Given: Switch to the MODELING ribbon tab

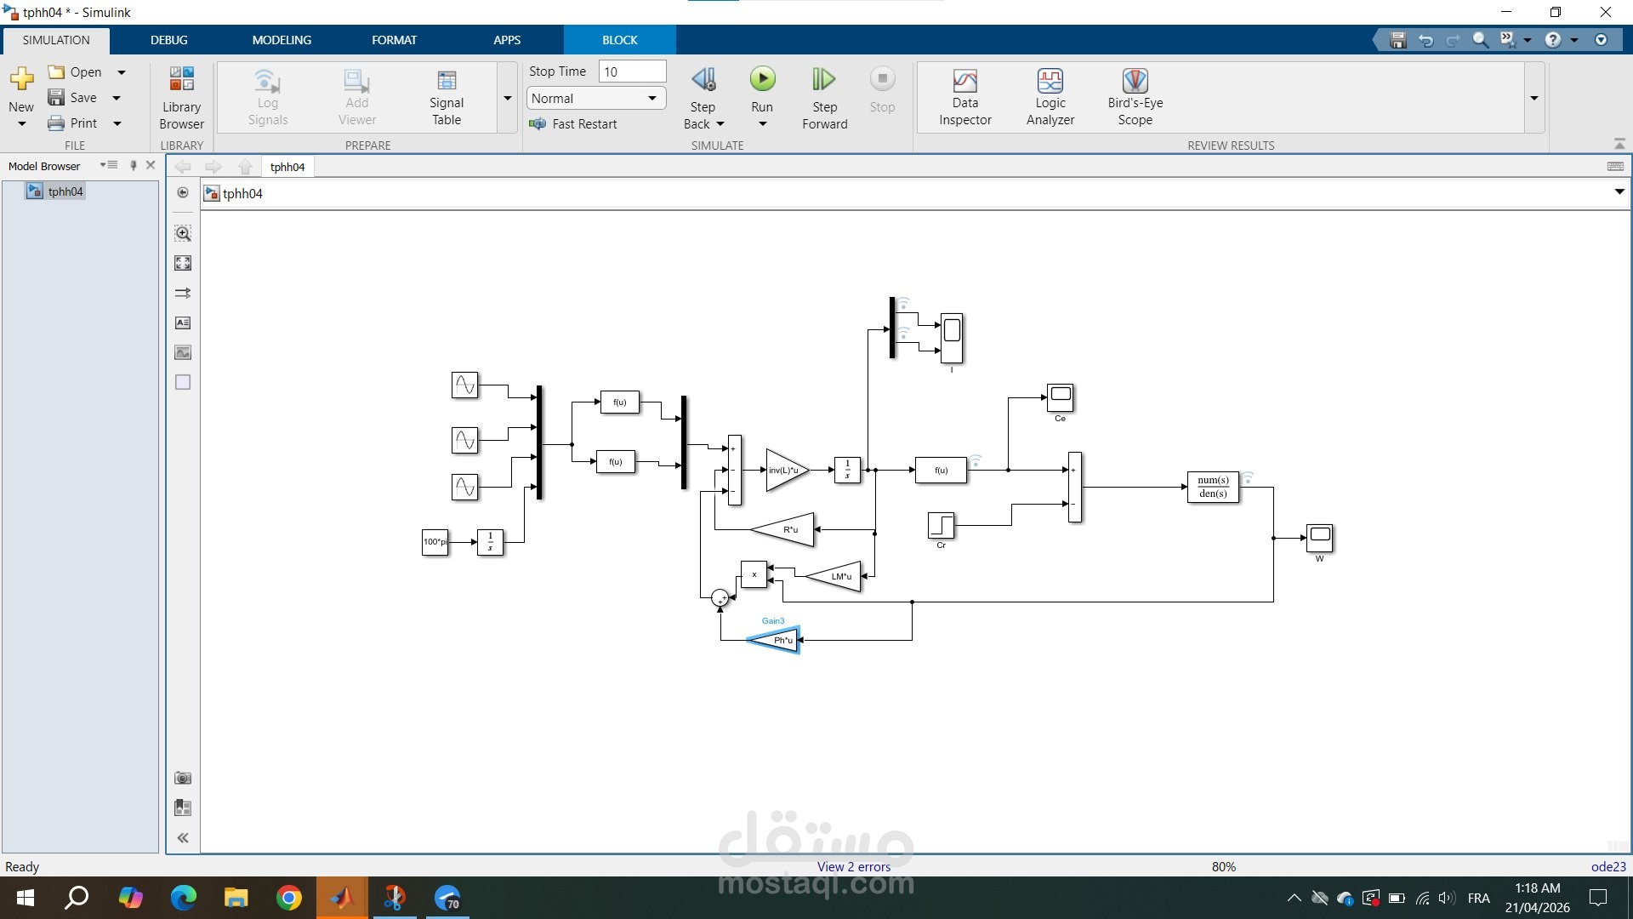Looking at the screenshot, I should tap(281, 39).
